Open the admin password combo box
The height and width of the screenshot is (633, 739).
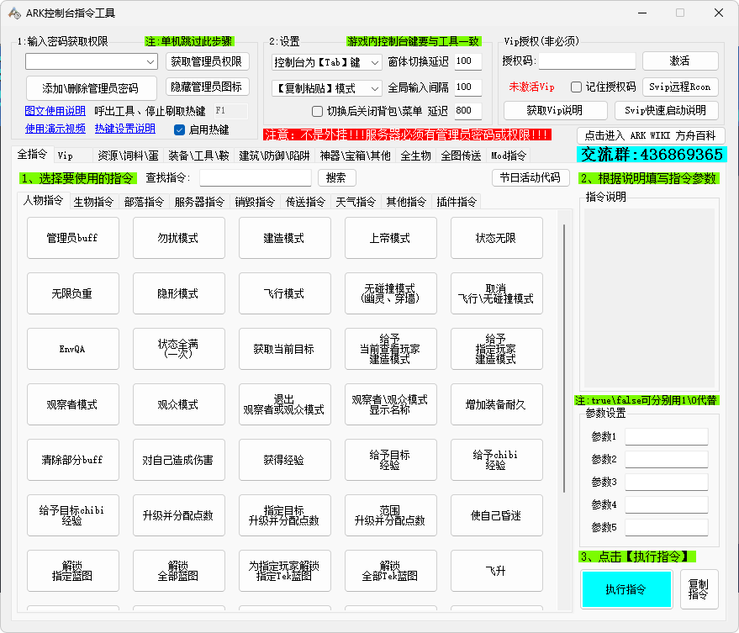[92, 61]
